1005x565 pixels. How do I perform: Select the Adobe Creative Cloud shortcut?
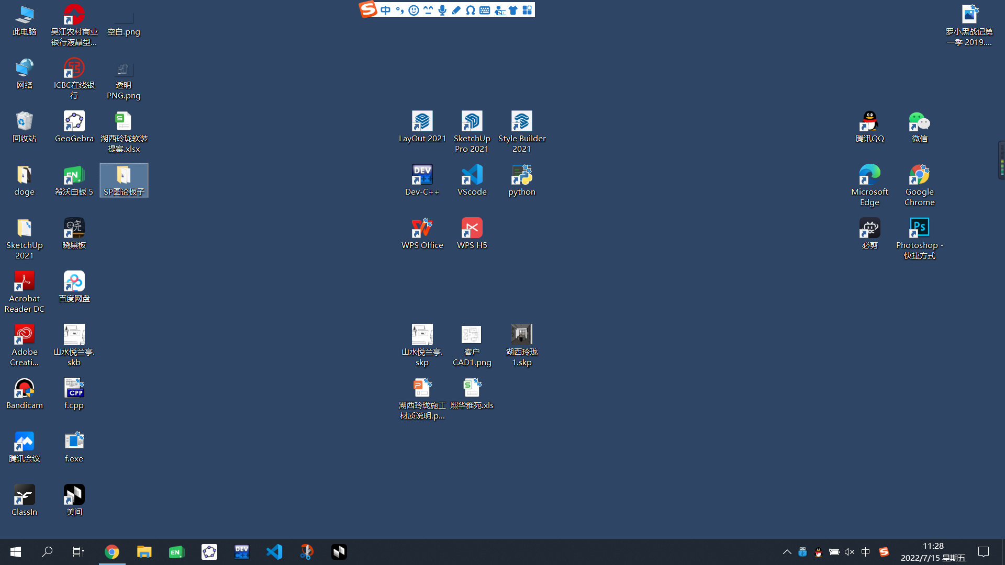tap(24, 346)
